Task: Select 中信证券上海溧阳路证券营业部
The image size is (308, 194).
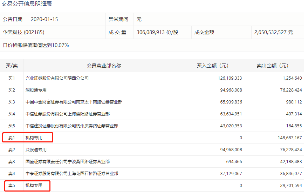Action: click(x=68, y=114)
